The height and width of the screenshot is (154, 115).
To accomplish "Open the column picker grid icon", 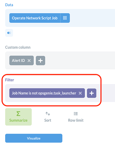I will 65,18.
